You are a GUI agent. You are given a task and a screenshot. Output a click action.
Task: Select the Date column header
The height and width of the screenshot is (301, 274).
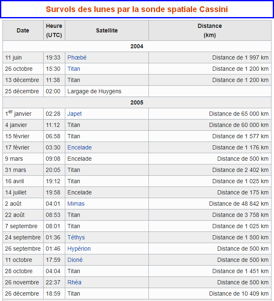pos(23,30)
